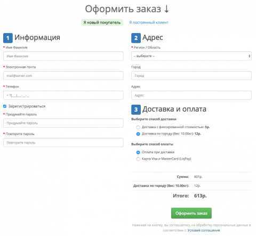Open the 'Регион / Область' dropdown
256x236 pixels.
191,56
